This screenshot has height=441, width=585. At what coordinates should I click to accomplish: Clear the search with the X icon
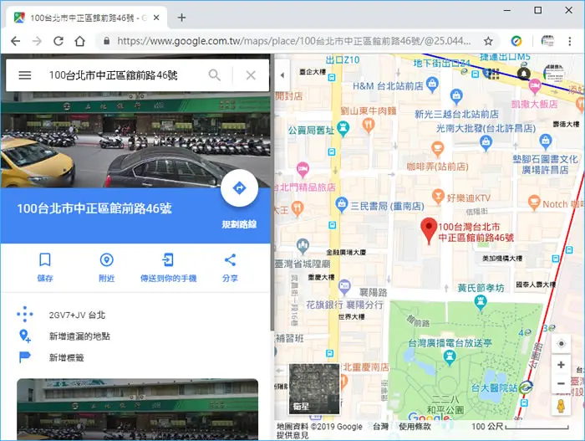pyautogui.click(x=251, y=75)
